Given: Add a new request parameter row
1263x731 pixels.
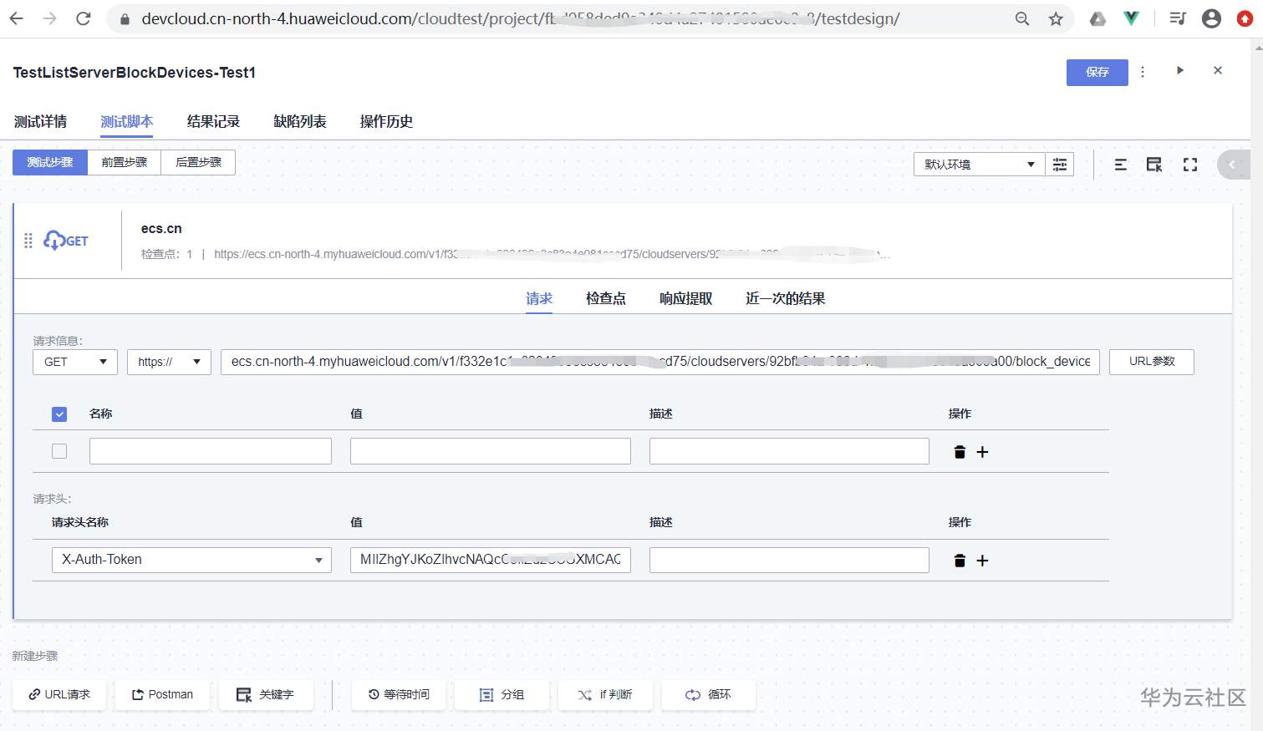Looking at the screenshot, I should 983,452.
